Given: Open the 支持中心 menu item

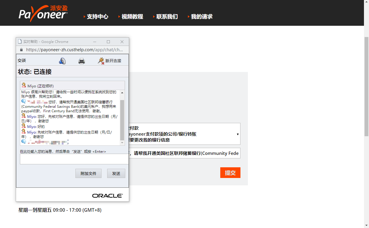Looking at the screenshot, I should tap(97, 17).
